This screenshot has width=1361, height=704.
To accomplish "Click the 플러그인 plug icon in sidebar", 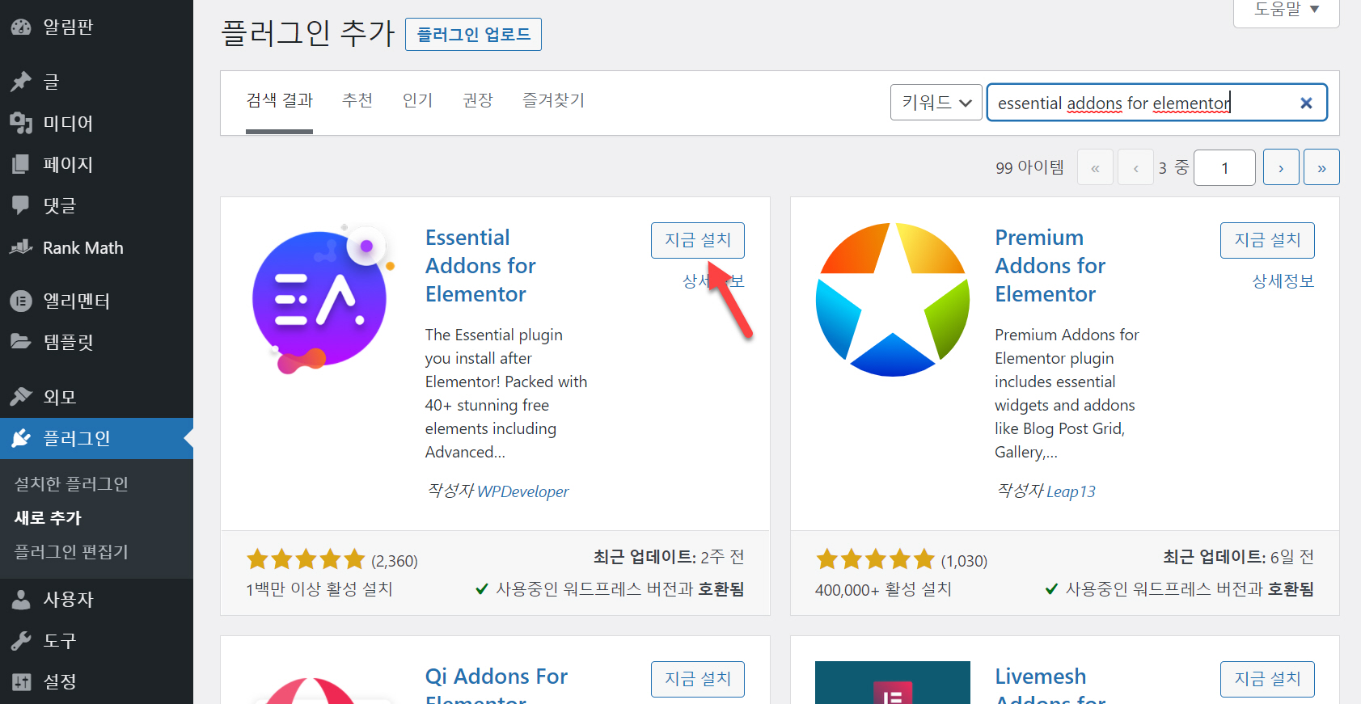I will [21, 438].
